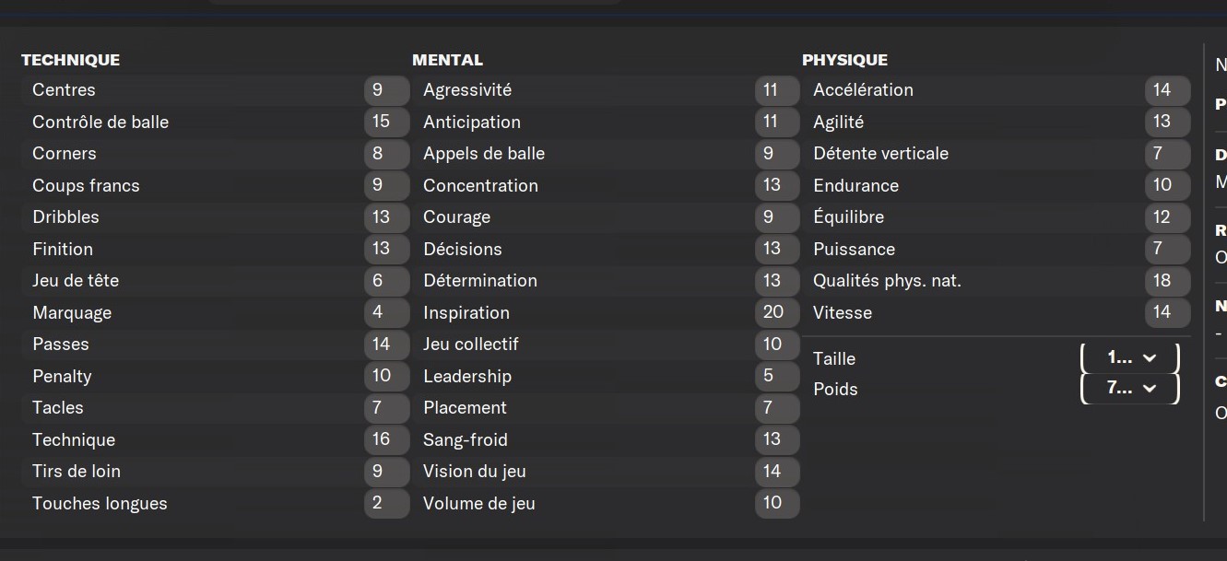Edit the Passes value field

pos(386,345)
